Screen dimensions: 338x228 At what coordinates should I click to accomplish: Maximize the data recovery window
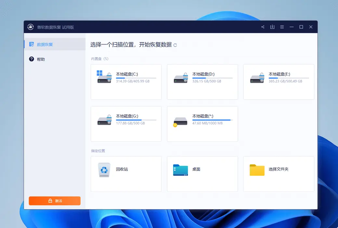point(301,27)
